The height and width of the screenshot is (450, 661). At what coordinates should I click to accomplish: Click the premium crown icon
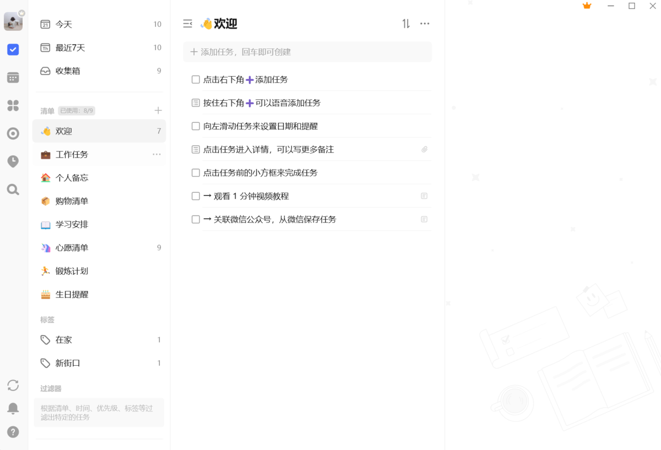587,6
